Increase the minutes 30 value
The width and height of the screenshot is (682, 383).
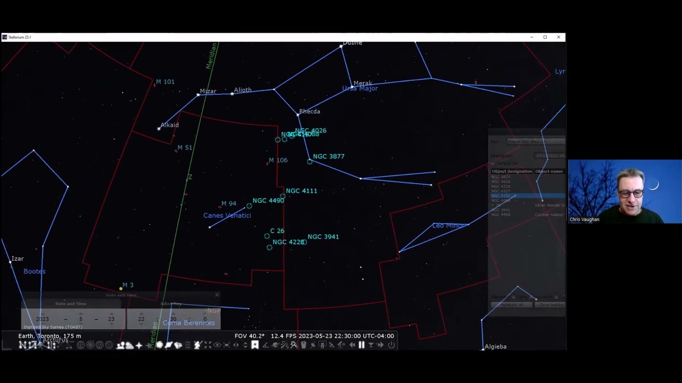173,313
